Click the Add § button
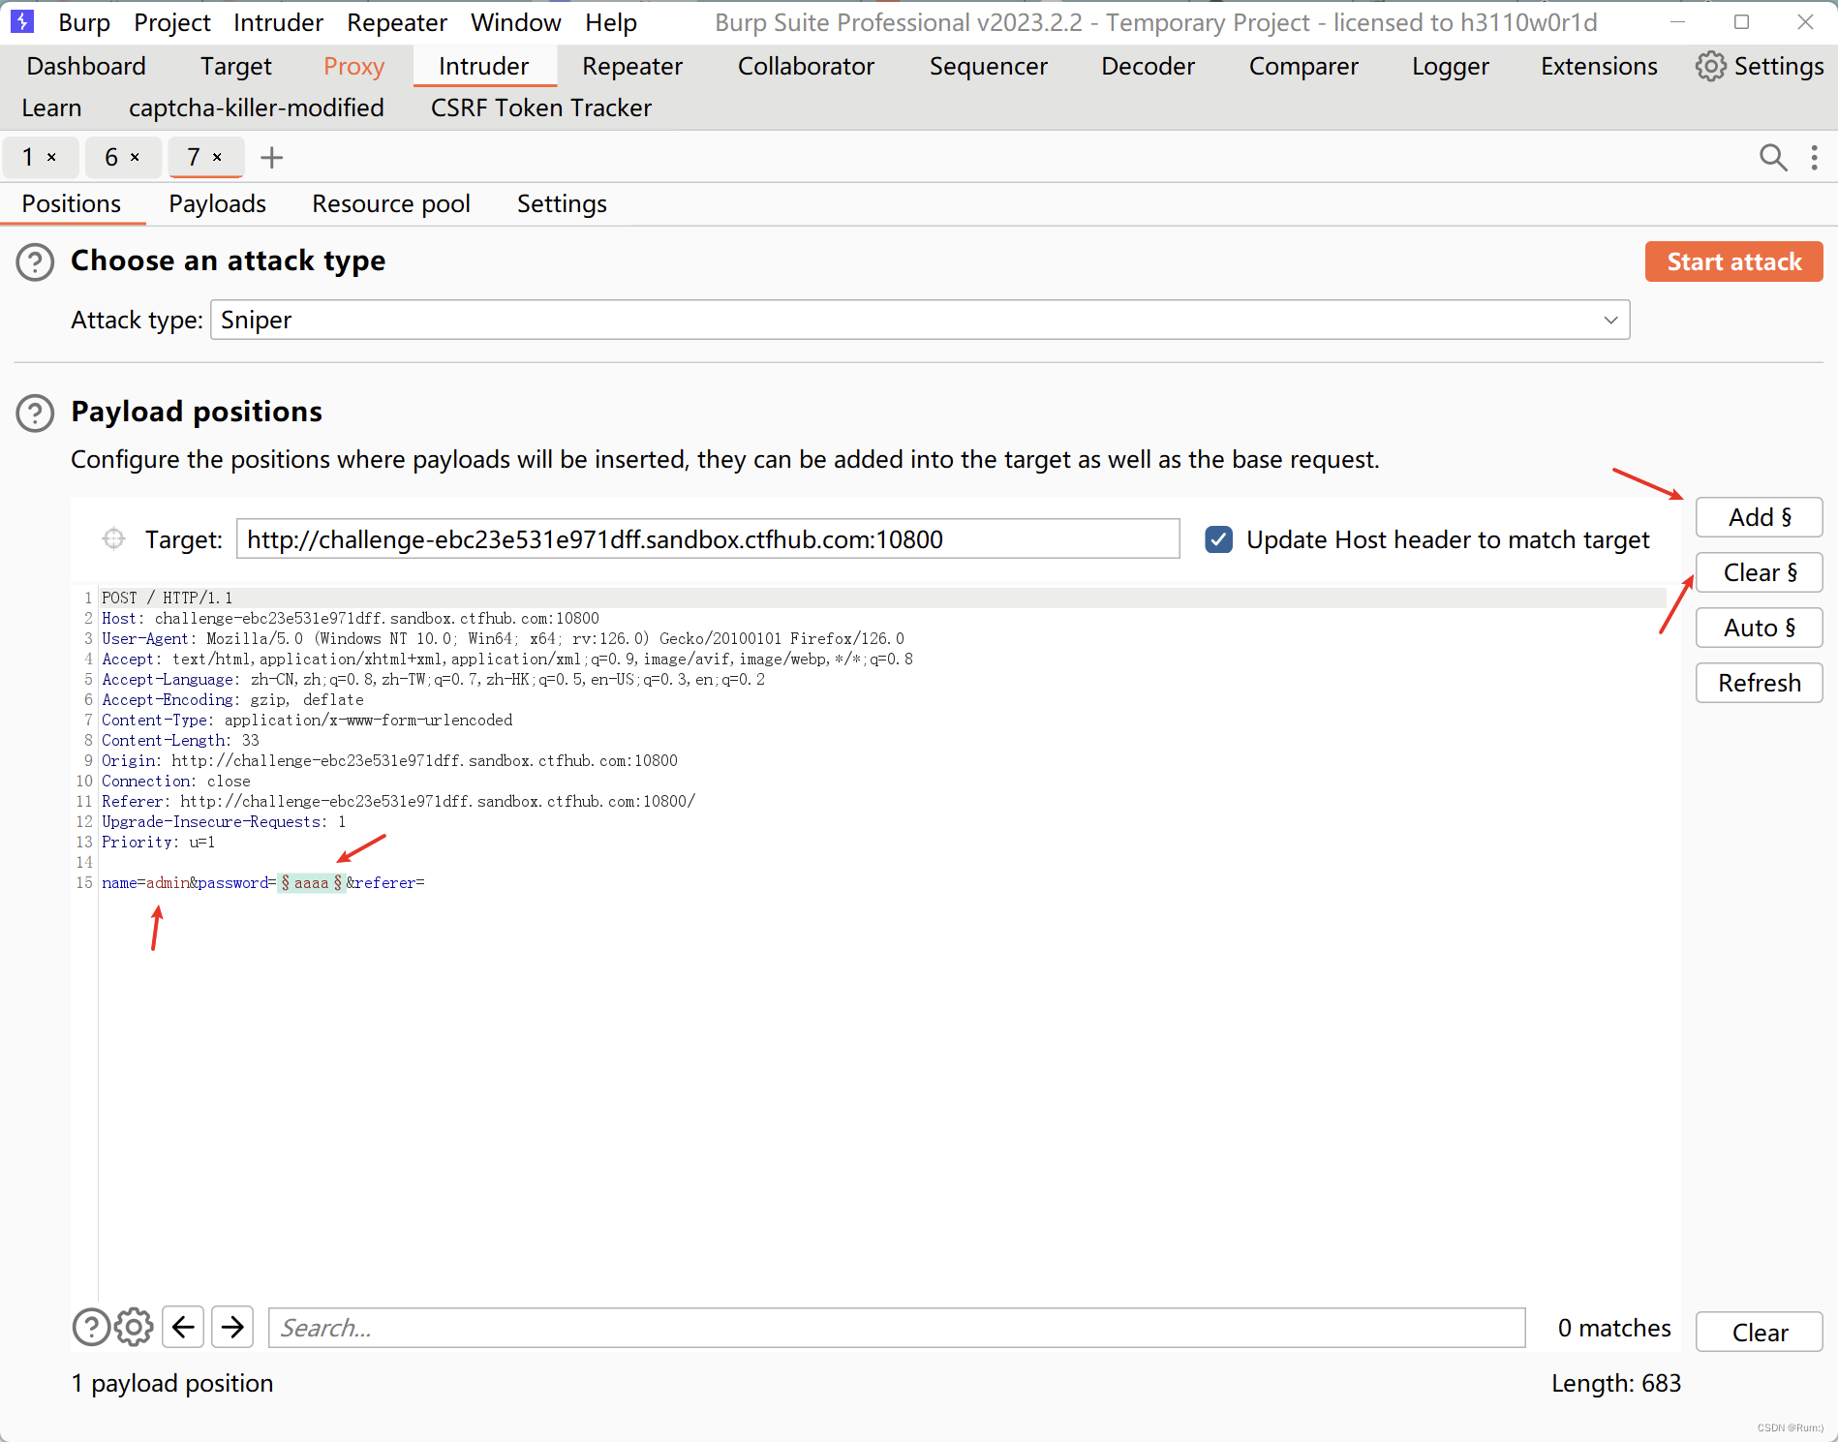 click(x=1759, y=517)
